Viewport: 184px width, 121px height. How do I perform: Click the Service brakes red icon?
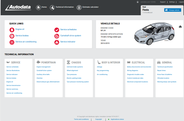point(12,36)
